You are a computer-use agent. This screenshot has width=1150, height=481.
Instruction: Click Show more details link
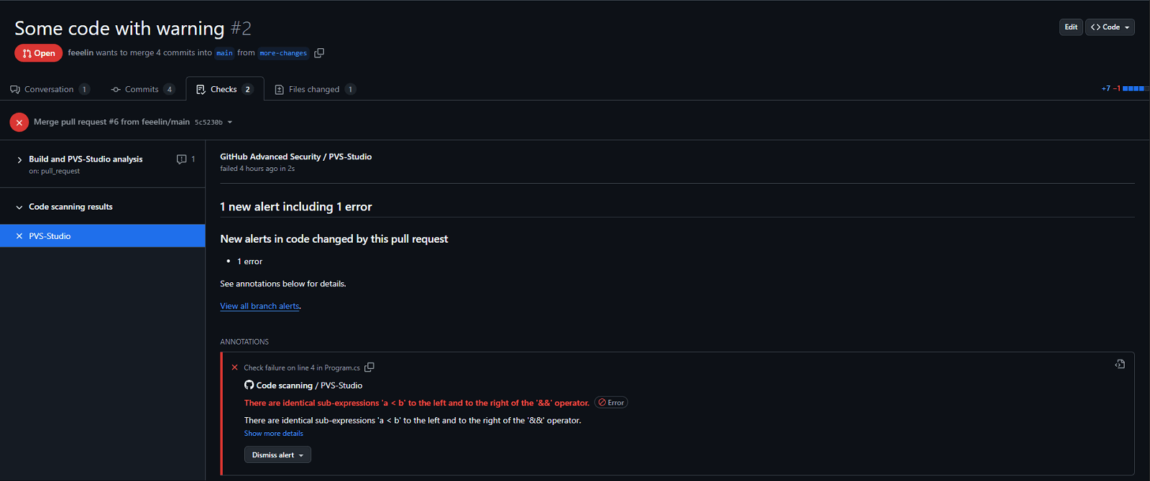[x=273, y=434]
